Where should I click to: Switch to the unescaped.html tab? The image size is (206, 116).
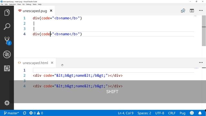click(35, 63)
